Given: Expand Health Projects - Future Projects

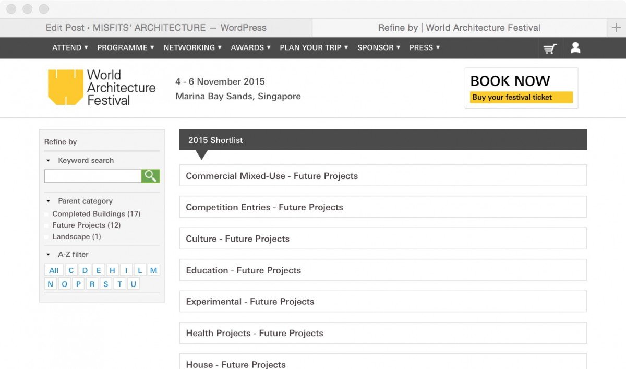Looking at the screenshot, I should click(x=383, y=333).
